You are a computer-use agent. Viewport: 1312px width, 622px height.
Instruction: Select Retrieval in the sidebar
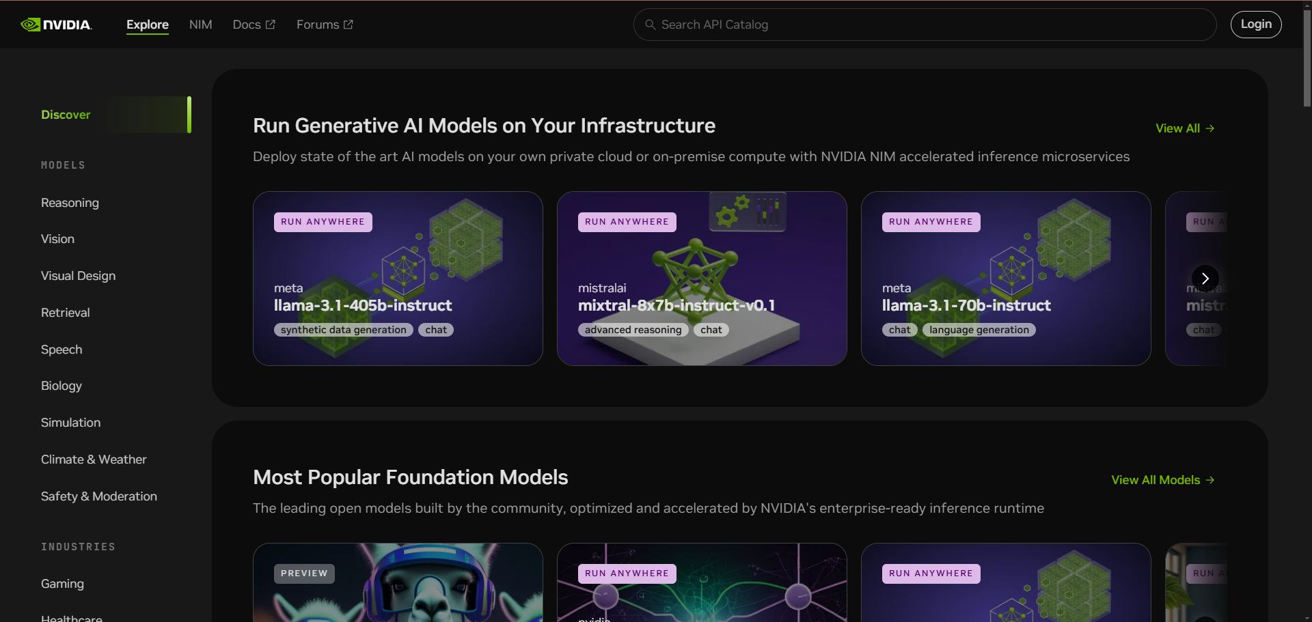pos(66,313)
